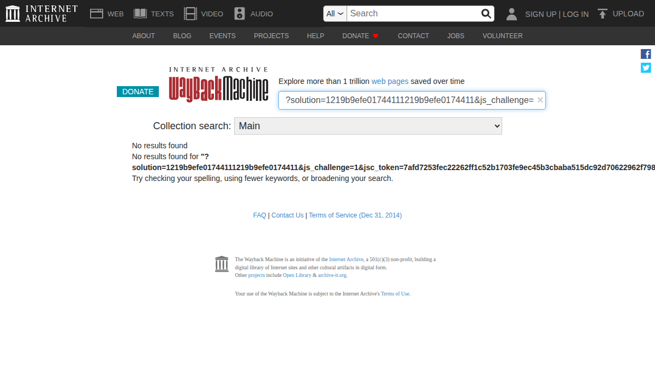The width and height of the screenshot is (655, 368).
Task: Open the All search scope dropdown
Action: 335,14
